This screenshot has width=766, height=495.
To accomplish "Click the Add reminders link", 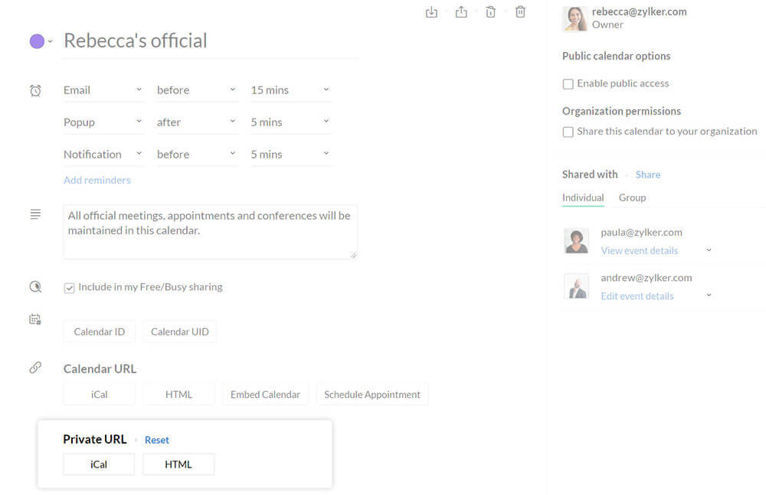I will pyautogui.click(x=97, y=180).
